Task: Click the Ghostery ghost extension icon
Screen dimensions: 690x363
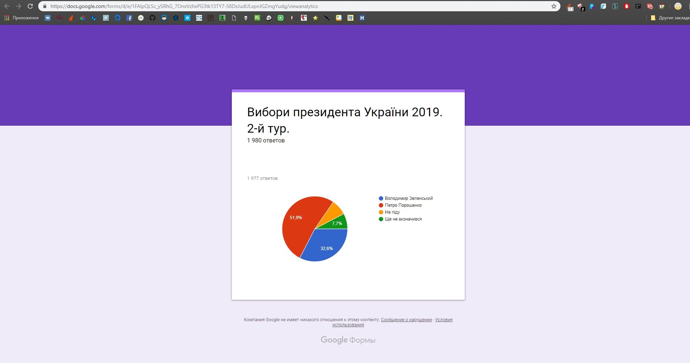Action: point(592,6)
